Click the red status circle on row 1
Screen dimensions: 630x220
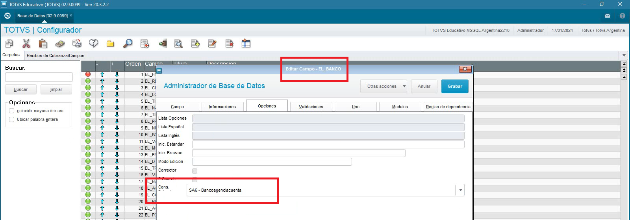tap(88, 74)
